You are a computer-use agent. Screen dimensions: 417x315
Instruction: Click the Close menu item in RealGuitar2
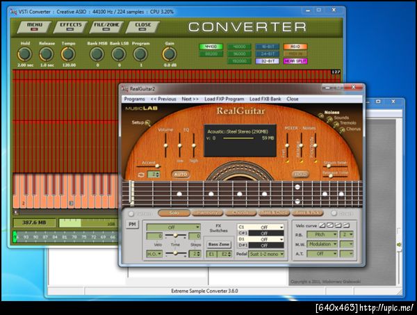pos(293,99)
